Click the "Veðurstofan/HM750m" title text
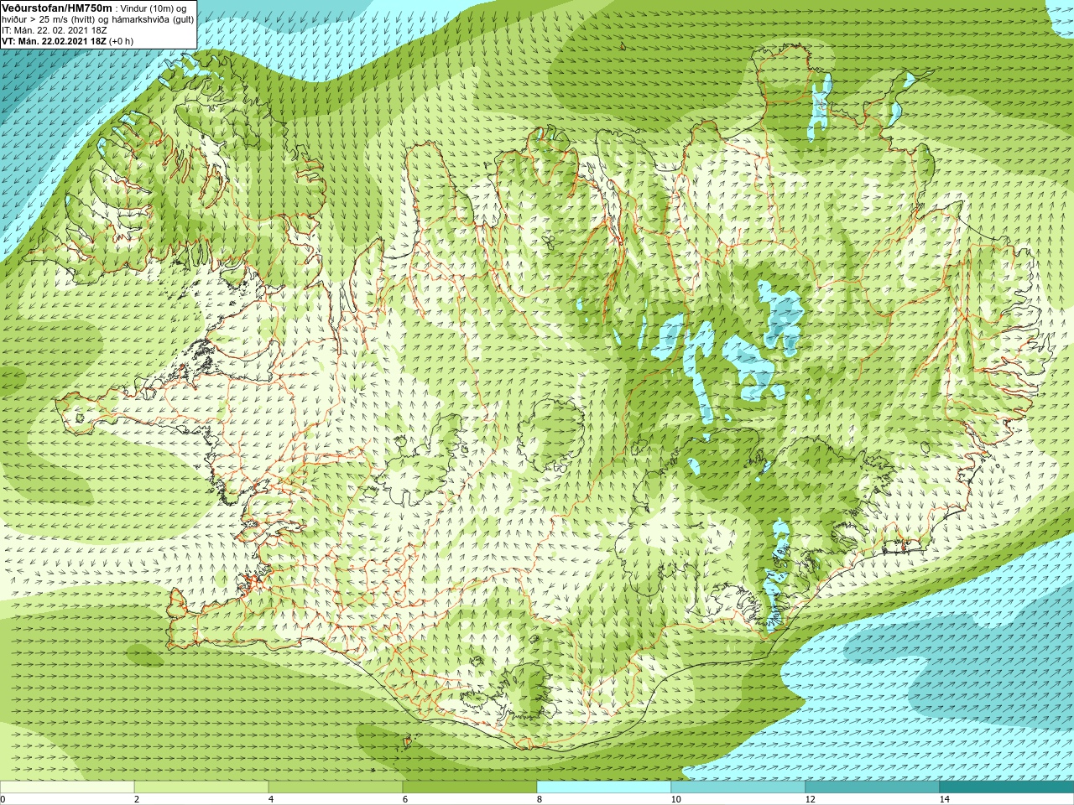 (x=57, y=8)
